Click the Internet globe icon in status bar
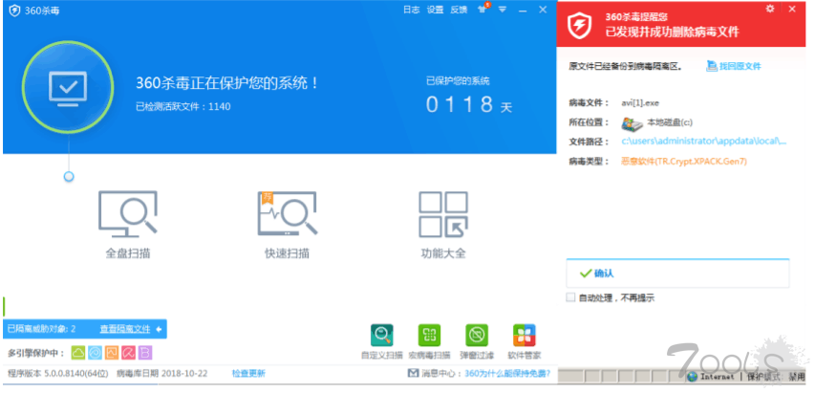815x393 pixels. coord(692,377)
